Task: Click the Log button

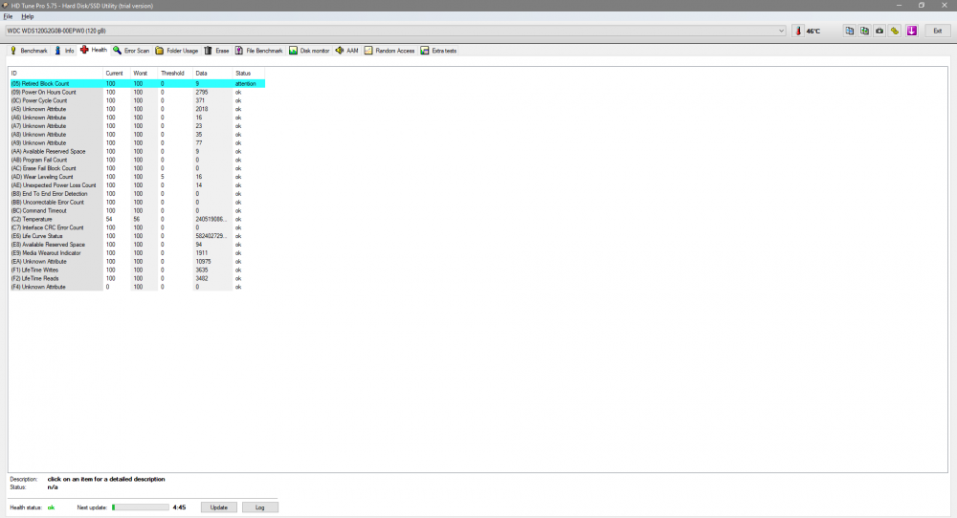Action: coord(259,507)
